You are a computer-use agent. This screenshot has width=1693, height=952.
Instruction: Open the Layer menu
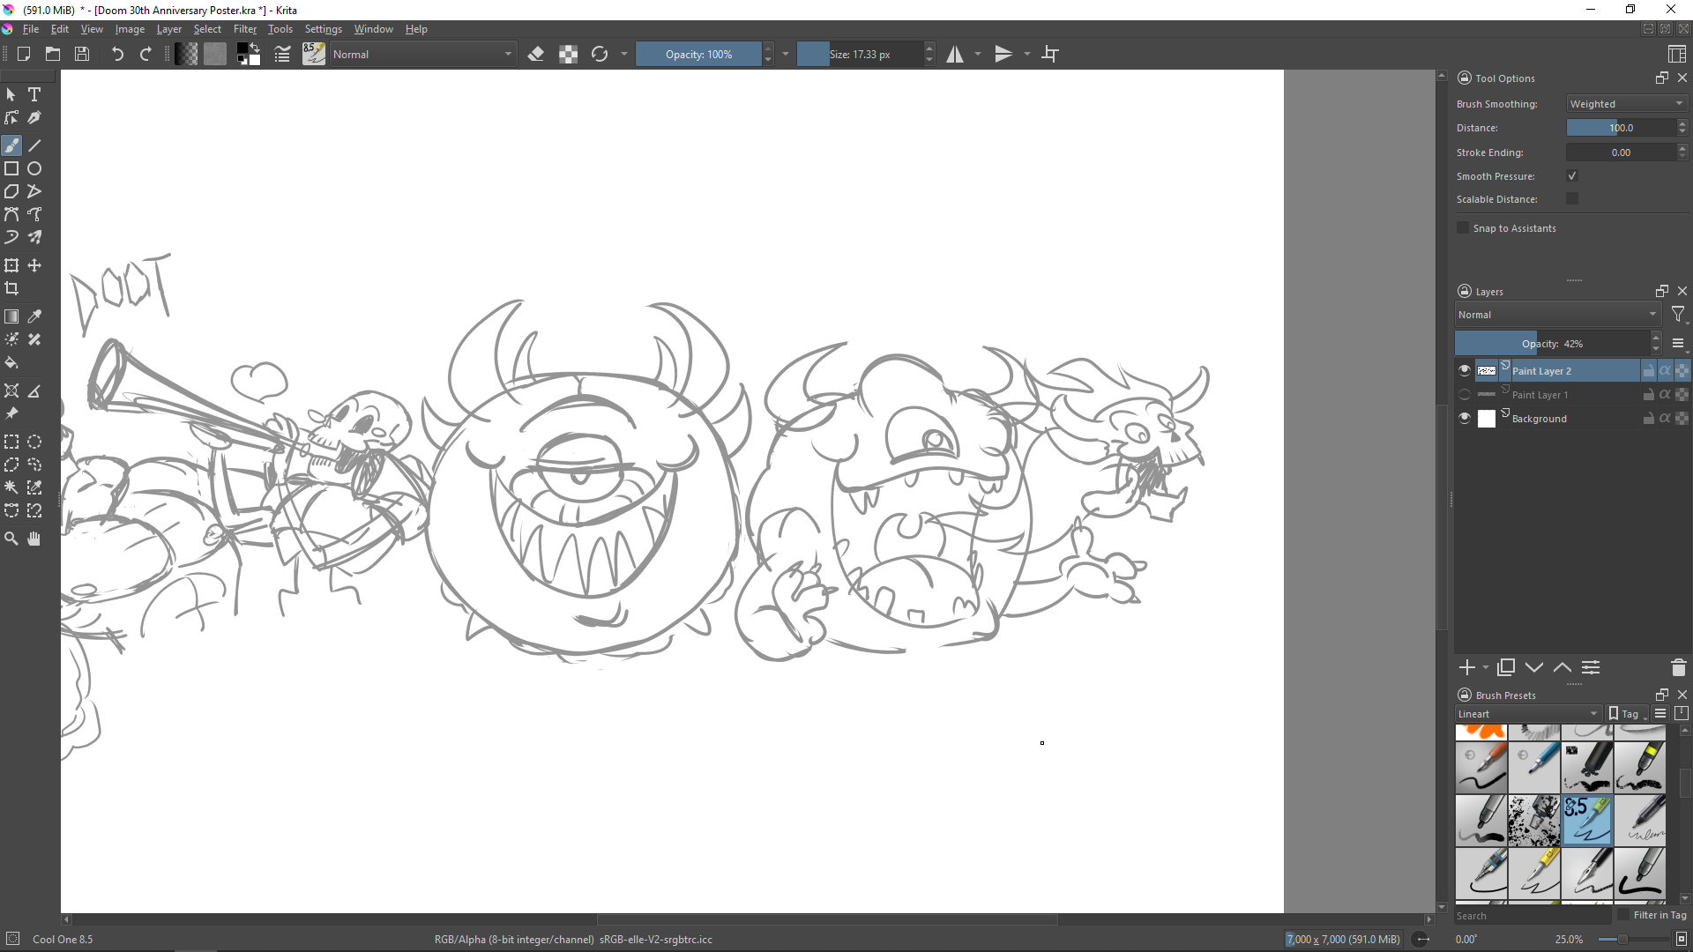169,29
